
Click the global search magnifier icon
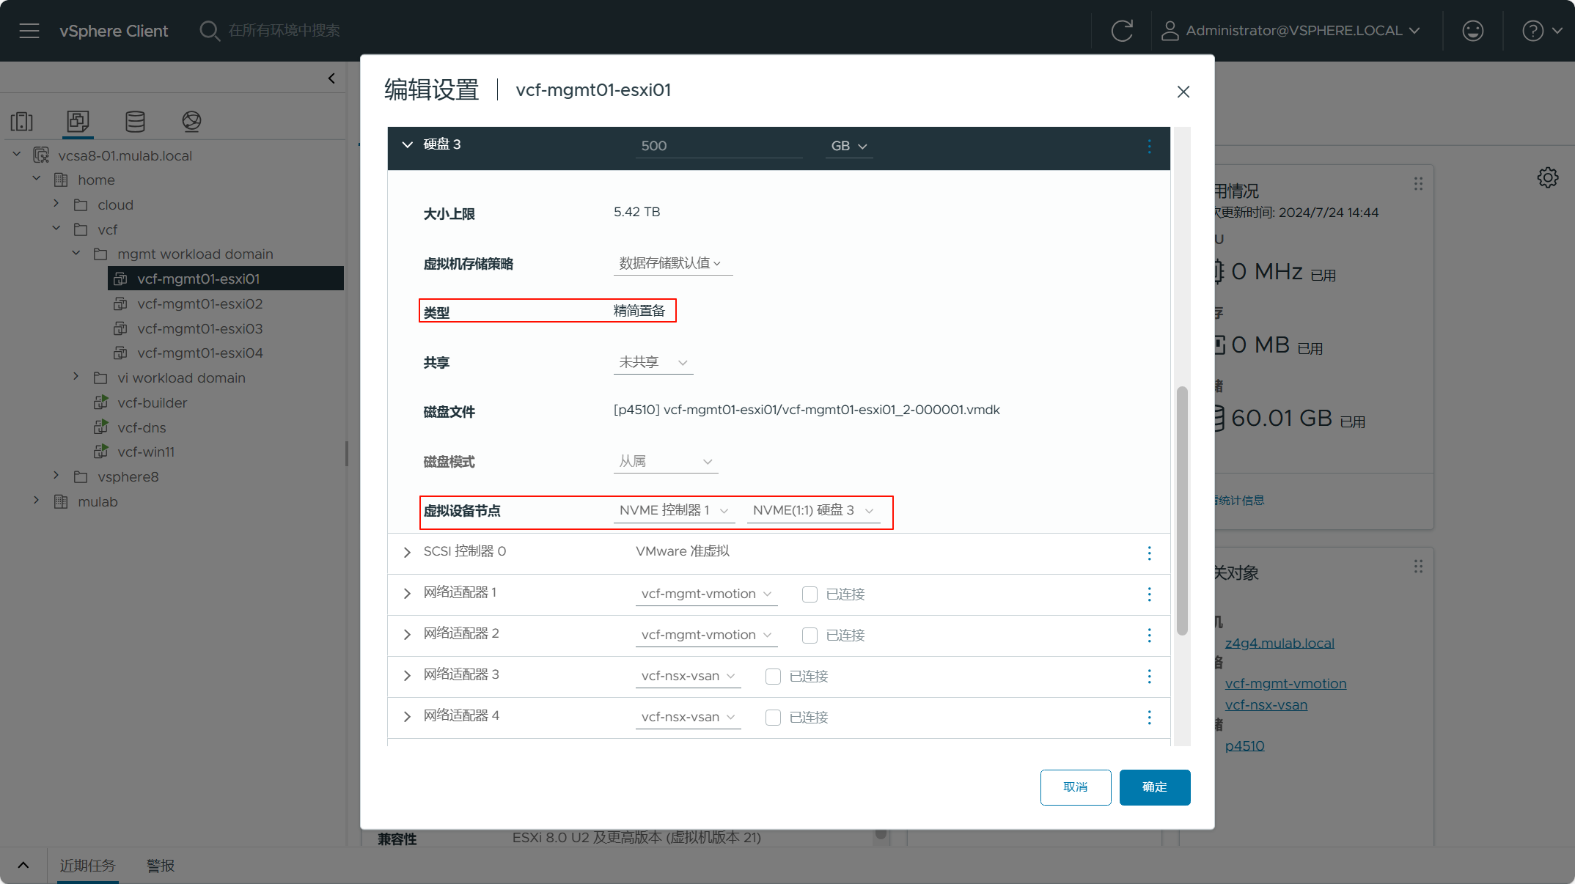pos(210,31)
